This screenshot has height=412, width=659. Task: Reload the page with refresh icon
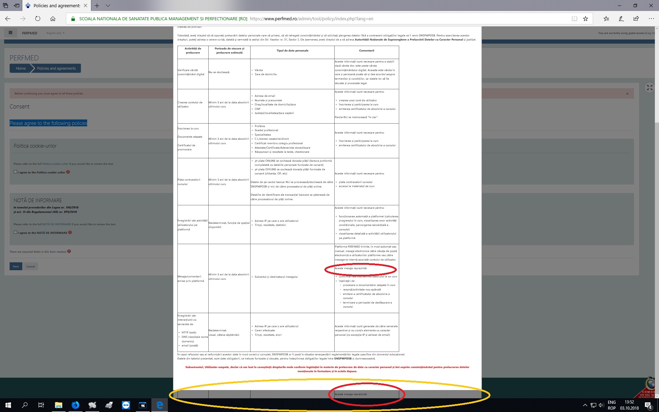38,19
